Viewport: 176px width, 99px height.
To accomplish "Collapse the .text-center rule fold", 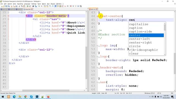I will [97, 16].
